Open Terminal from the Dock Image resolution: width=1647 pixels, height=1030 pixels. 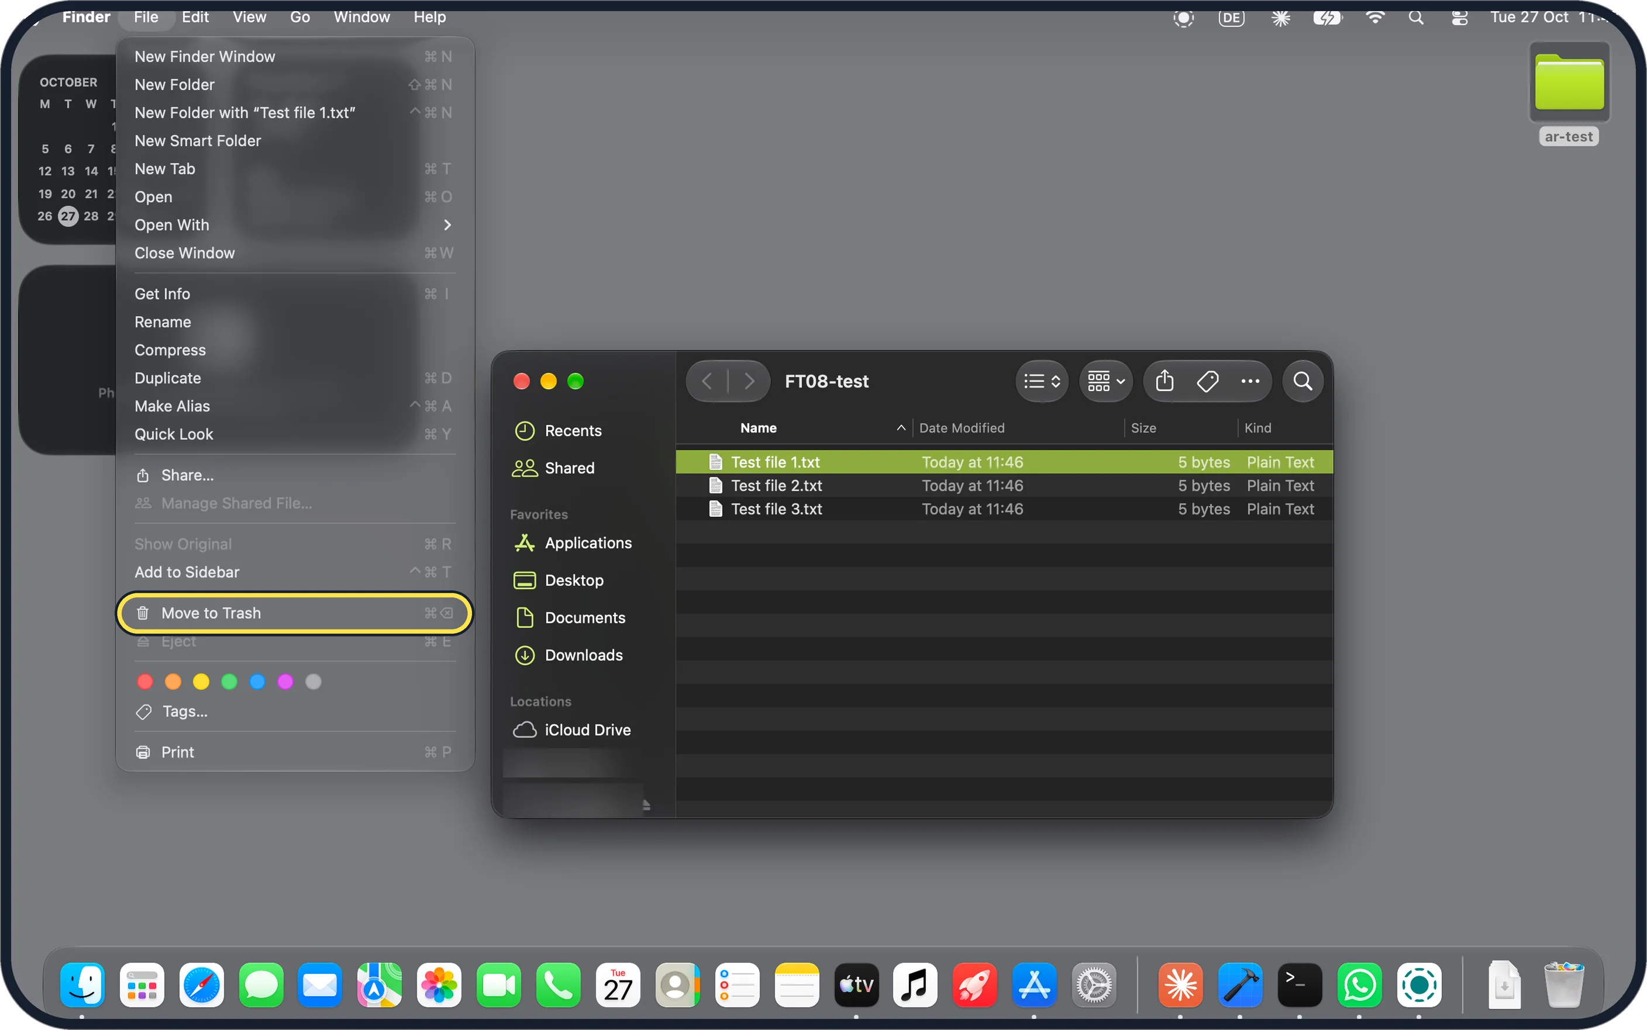click(1300, 985)
